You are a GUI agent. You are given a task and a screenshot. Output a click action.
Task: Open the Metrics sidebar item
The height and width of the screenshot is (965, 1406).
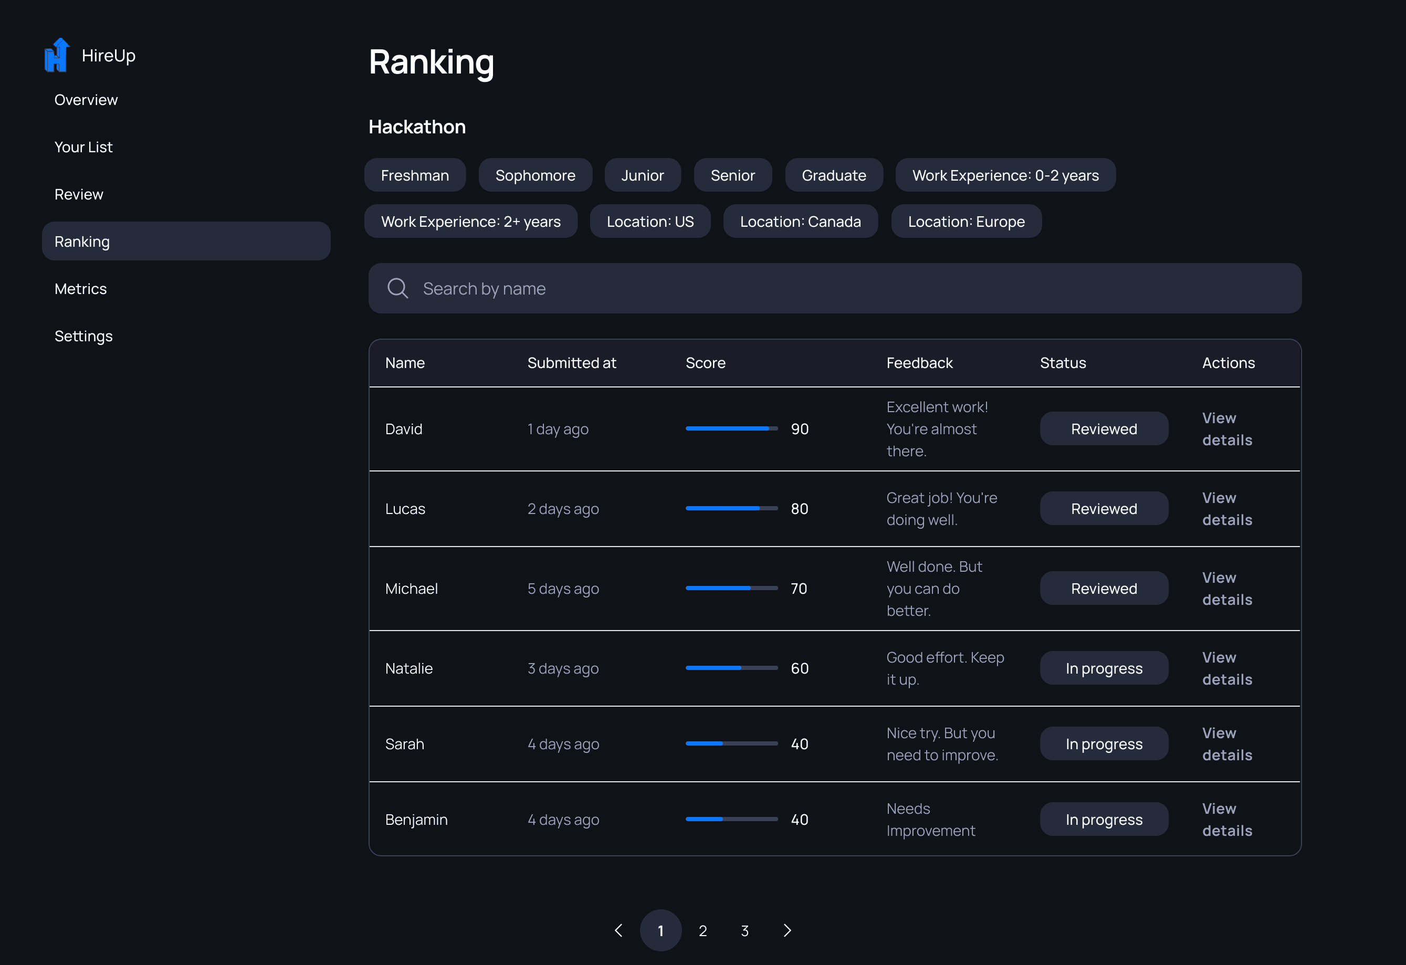click(x=80, y=289)
